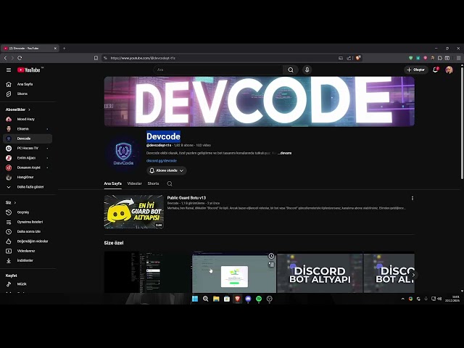Start voice search with the microphone icon
Image resolution: width=464 pixels, height=348 pixels.
tap(307, 70)
